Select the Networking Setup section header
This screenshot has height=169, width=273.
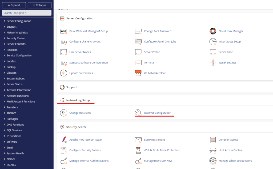78,100
